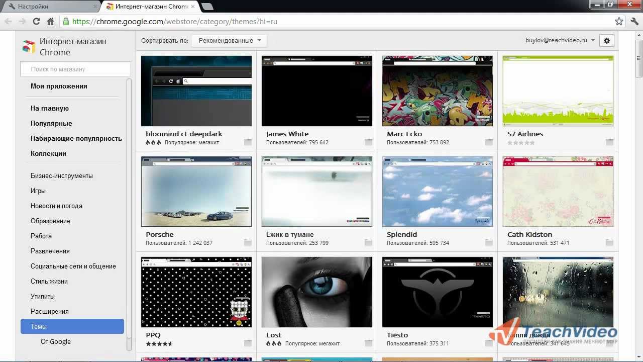Open the PPQ polka dot theme thumbnail
This screenshot has height=362, width=643.
196,292
